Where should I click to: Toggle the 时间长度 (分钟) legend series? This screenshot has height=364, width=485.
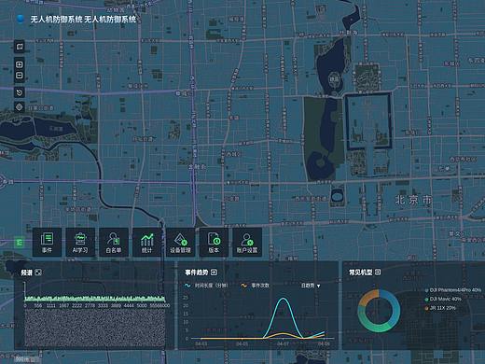206,286
